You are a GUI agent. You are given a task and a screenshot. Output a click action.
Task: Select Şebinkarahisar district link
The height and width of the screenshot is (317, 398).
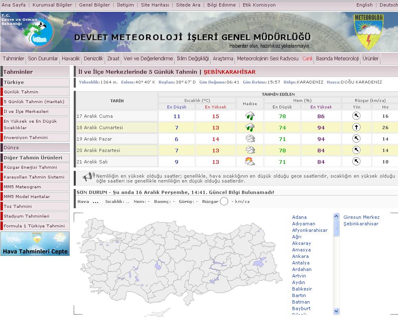coord(361,224)
